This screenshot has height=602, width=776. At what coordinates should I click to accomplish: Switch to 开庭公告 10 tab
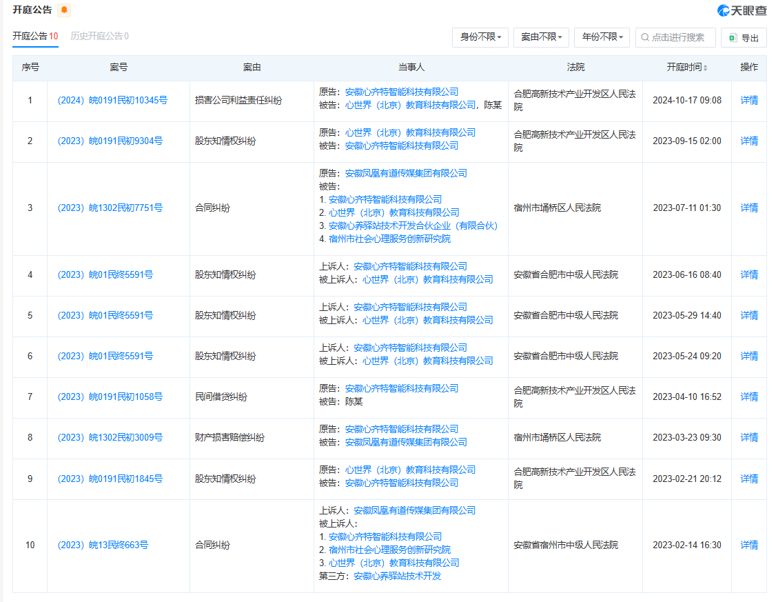(x=35, y=36)
